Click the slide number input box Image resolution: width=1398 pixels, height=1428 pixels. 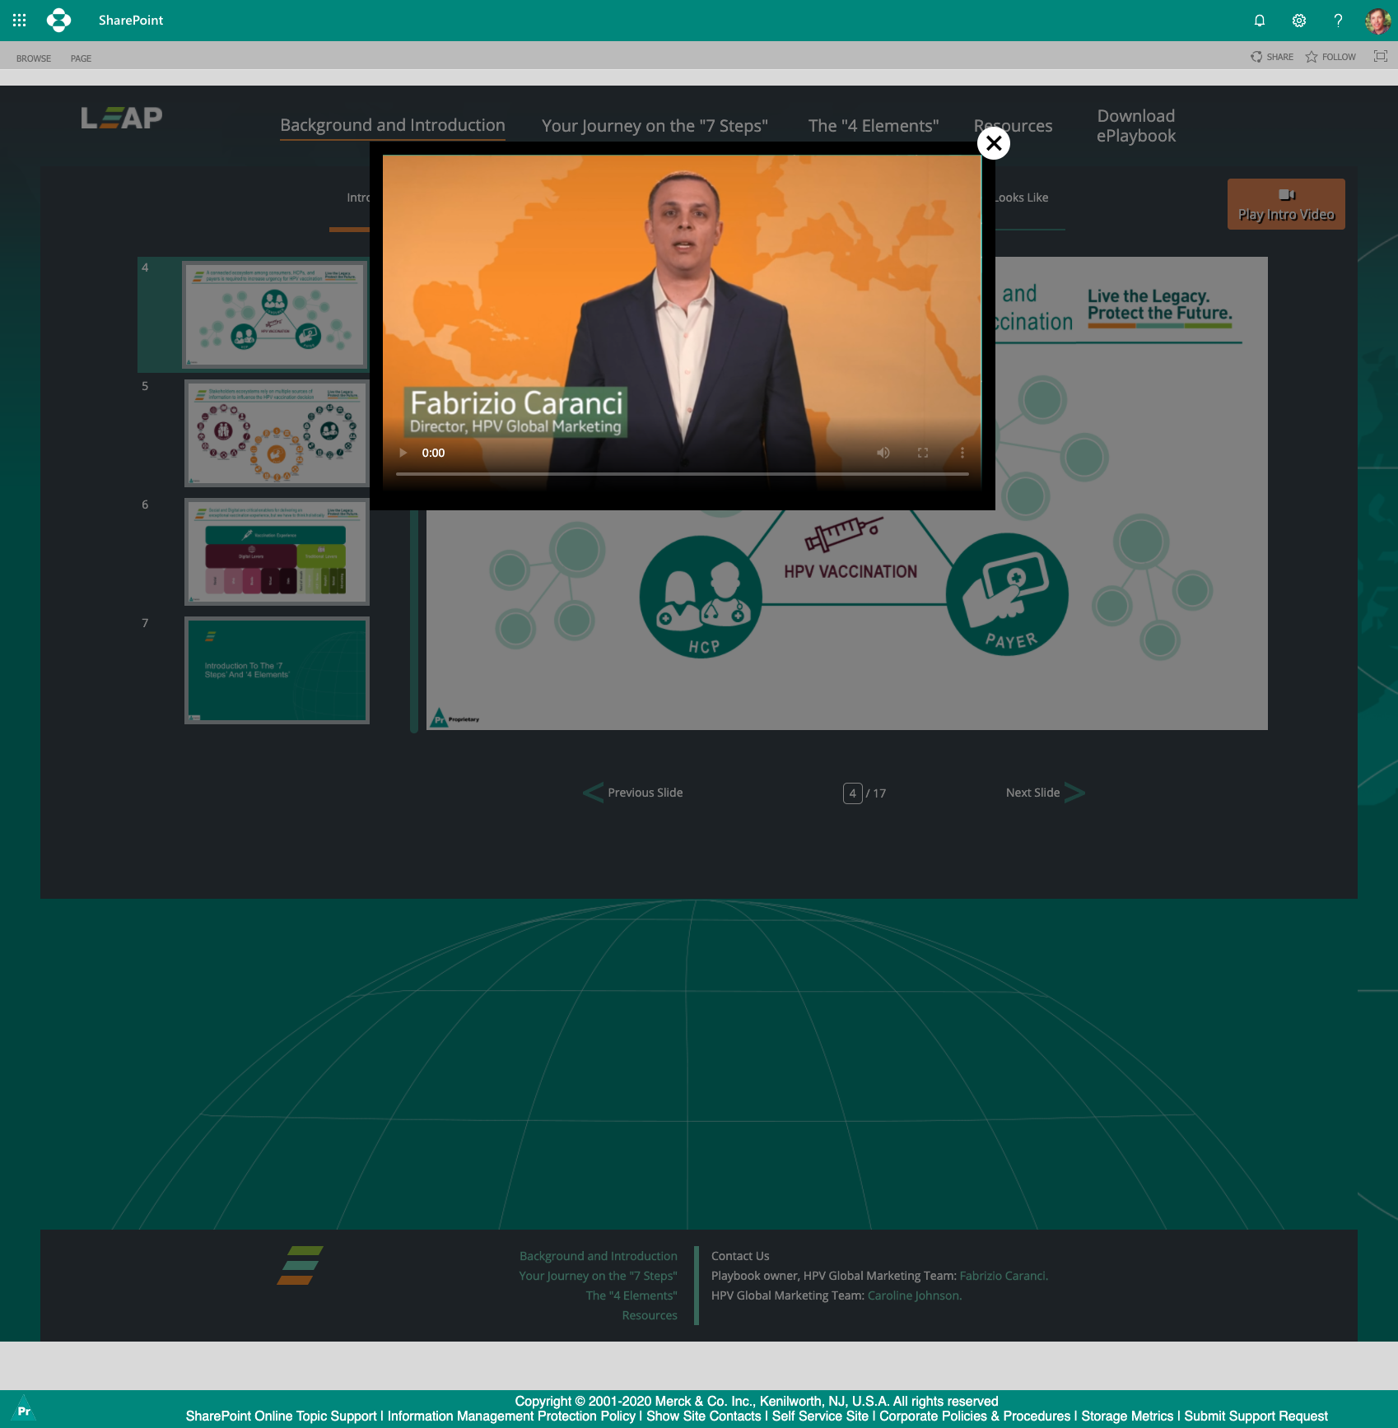point(852,793)
